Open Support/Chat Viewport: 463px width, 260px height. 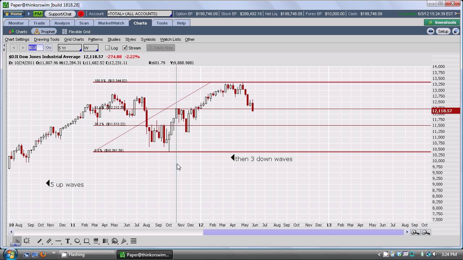tap(60, 14)
